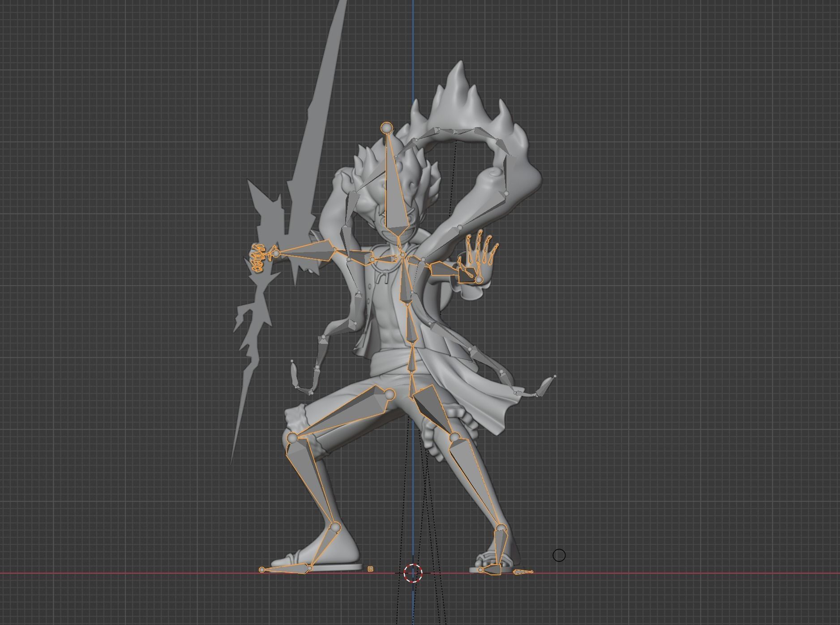The image size is (840, 625).
Task: Select the small orange square object near sandal
Action: [370, 569]
